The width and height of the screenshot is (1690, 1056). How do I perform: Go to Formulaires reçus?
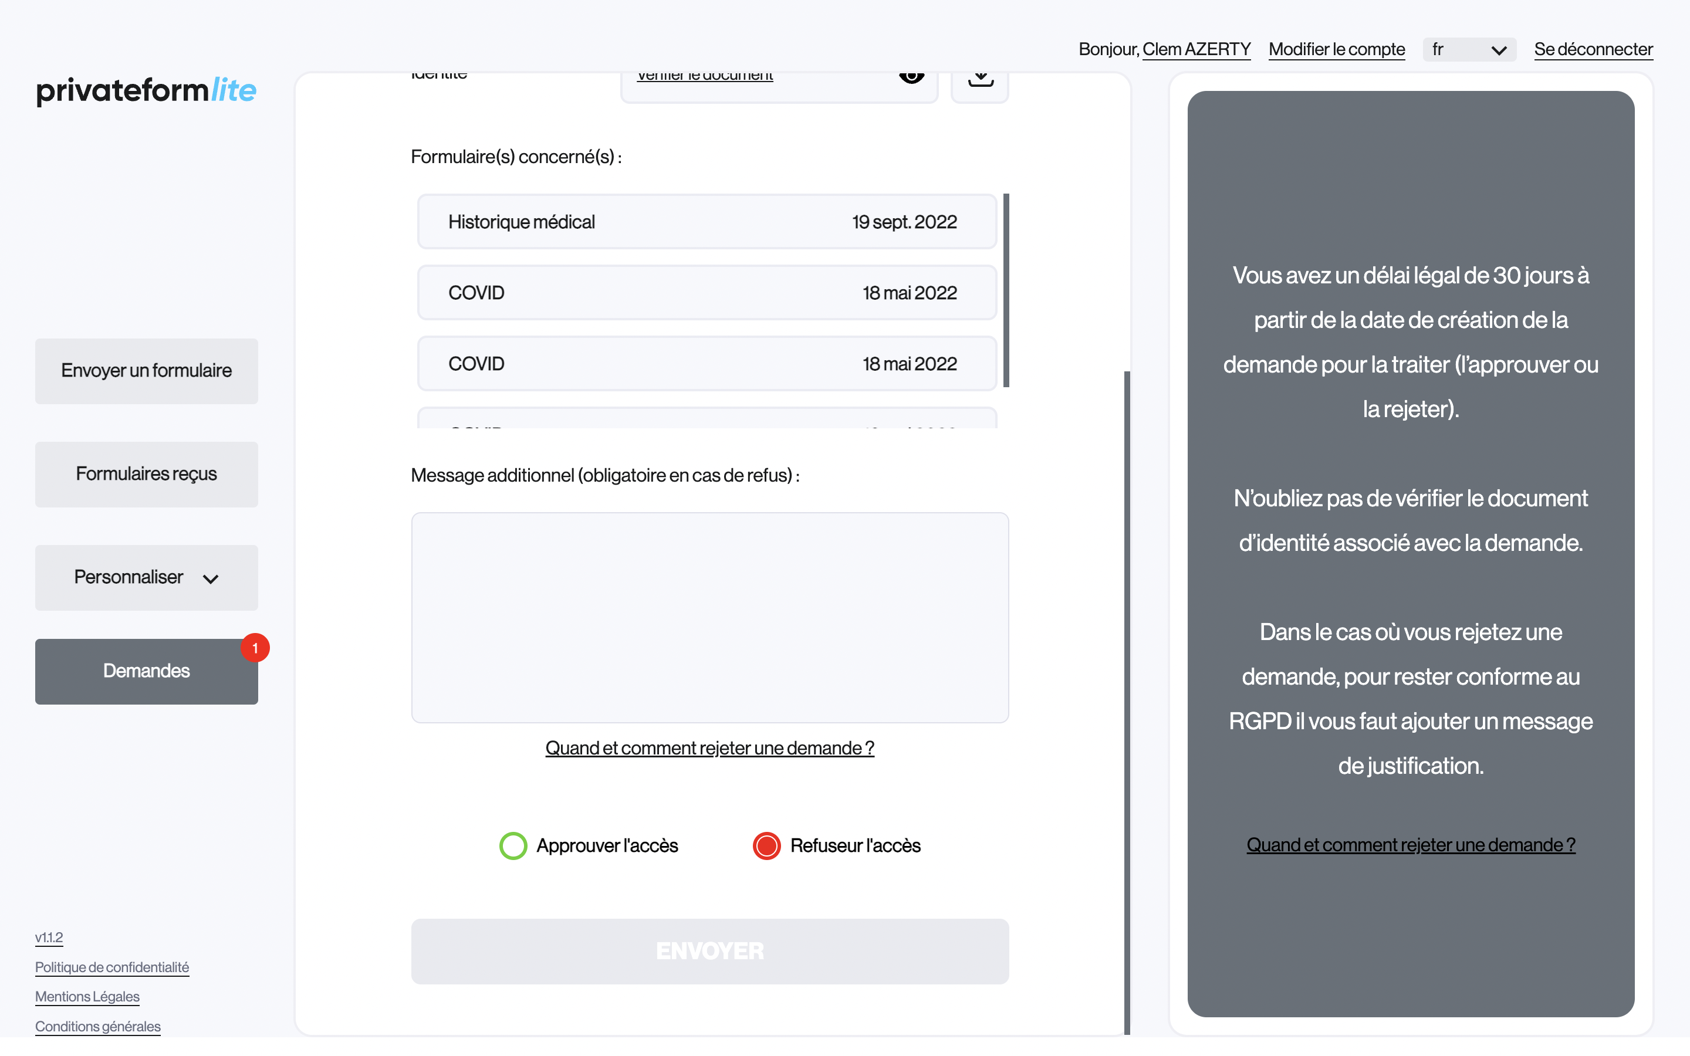click(x=146, y=474)
